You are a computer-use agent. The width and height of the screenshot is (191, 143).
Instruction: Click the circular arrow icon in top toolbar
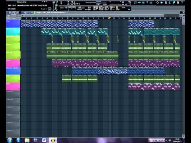coord(158,2)
